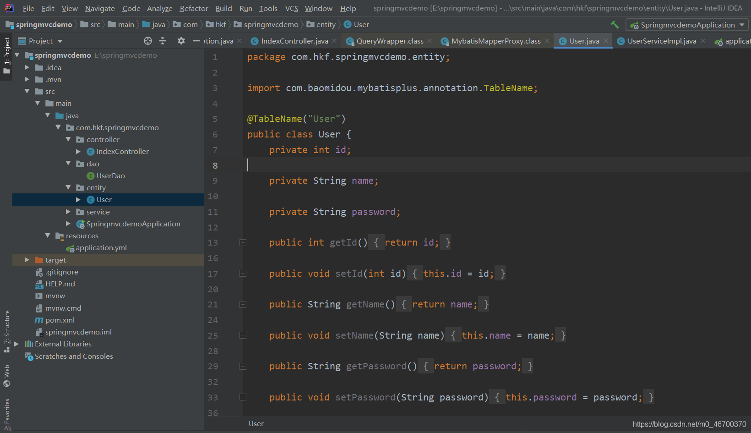Select SpringmvcdemoApplication in tree
Screen dimensions: 751x433
(133, 224)
